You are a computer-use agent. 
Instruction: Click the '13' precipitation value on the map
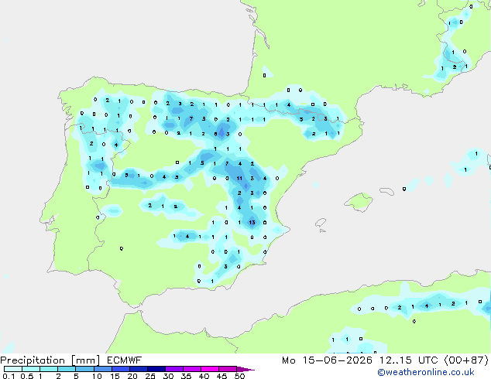pyautogui.click(x=252, y=223)
